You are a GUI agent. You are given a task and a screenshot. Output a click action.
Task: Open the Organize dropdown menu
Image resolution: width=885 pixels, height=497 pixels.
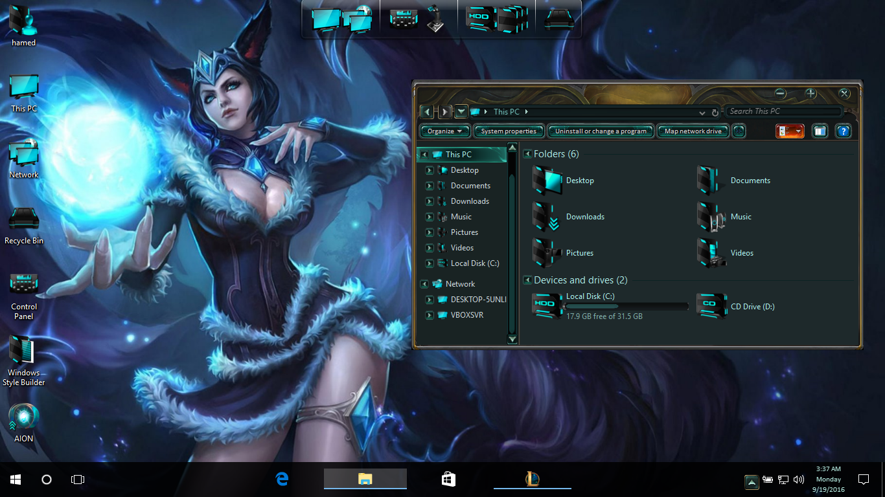[x=444, y=131]
